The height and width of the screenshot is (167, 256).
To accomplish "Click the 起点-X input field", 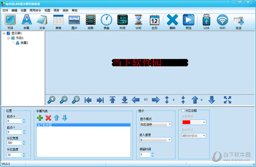I will click(x=14, y=121).
